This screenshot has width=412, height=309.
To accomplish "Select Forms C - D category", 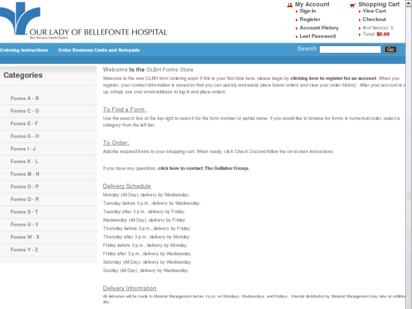I will coord(25,111).
